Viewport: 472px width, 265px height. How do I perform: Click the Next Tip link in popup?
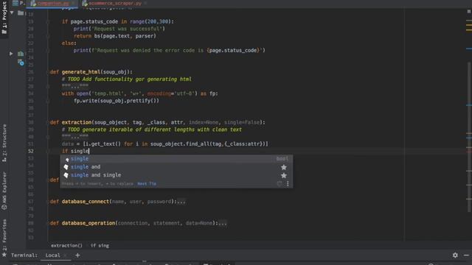click(147, 183)
